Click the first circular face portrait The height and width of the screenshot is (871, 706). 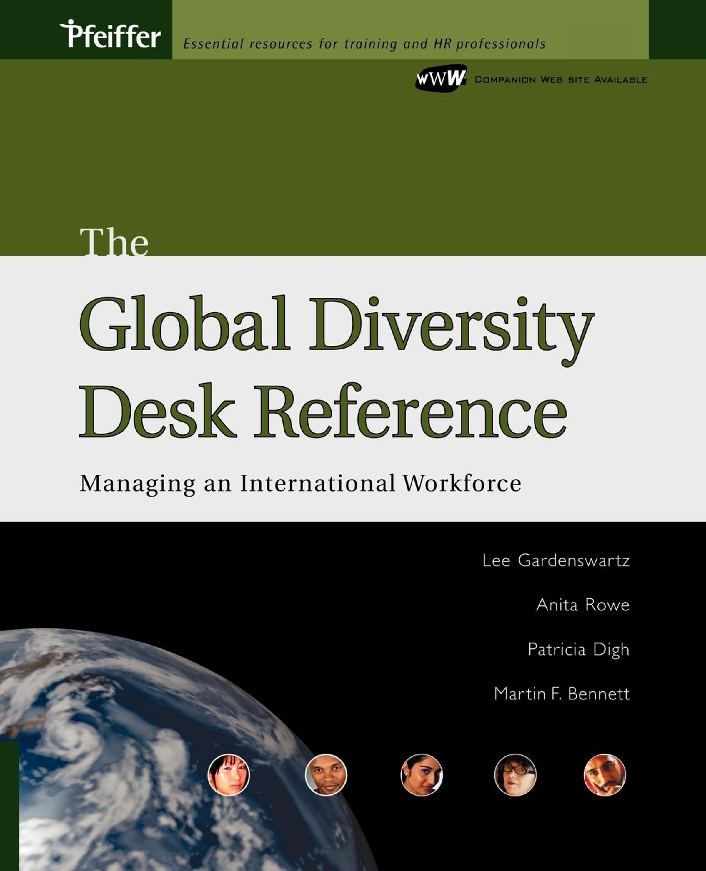tap(229, 775)
